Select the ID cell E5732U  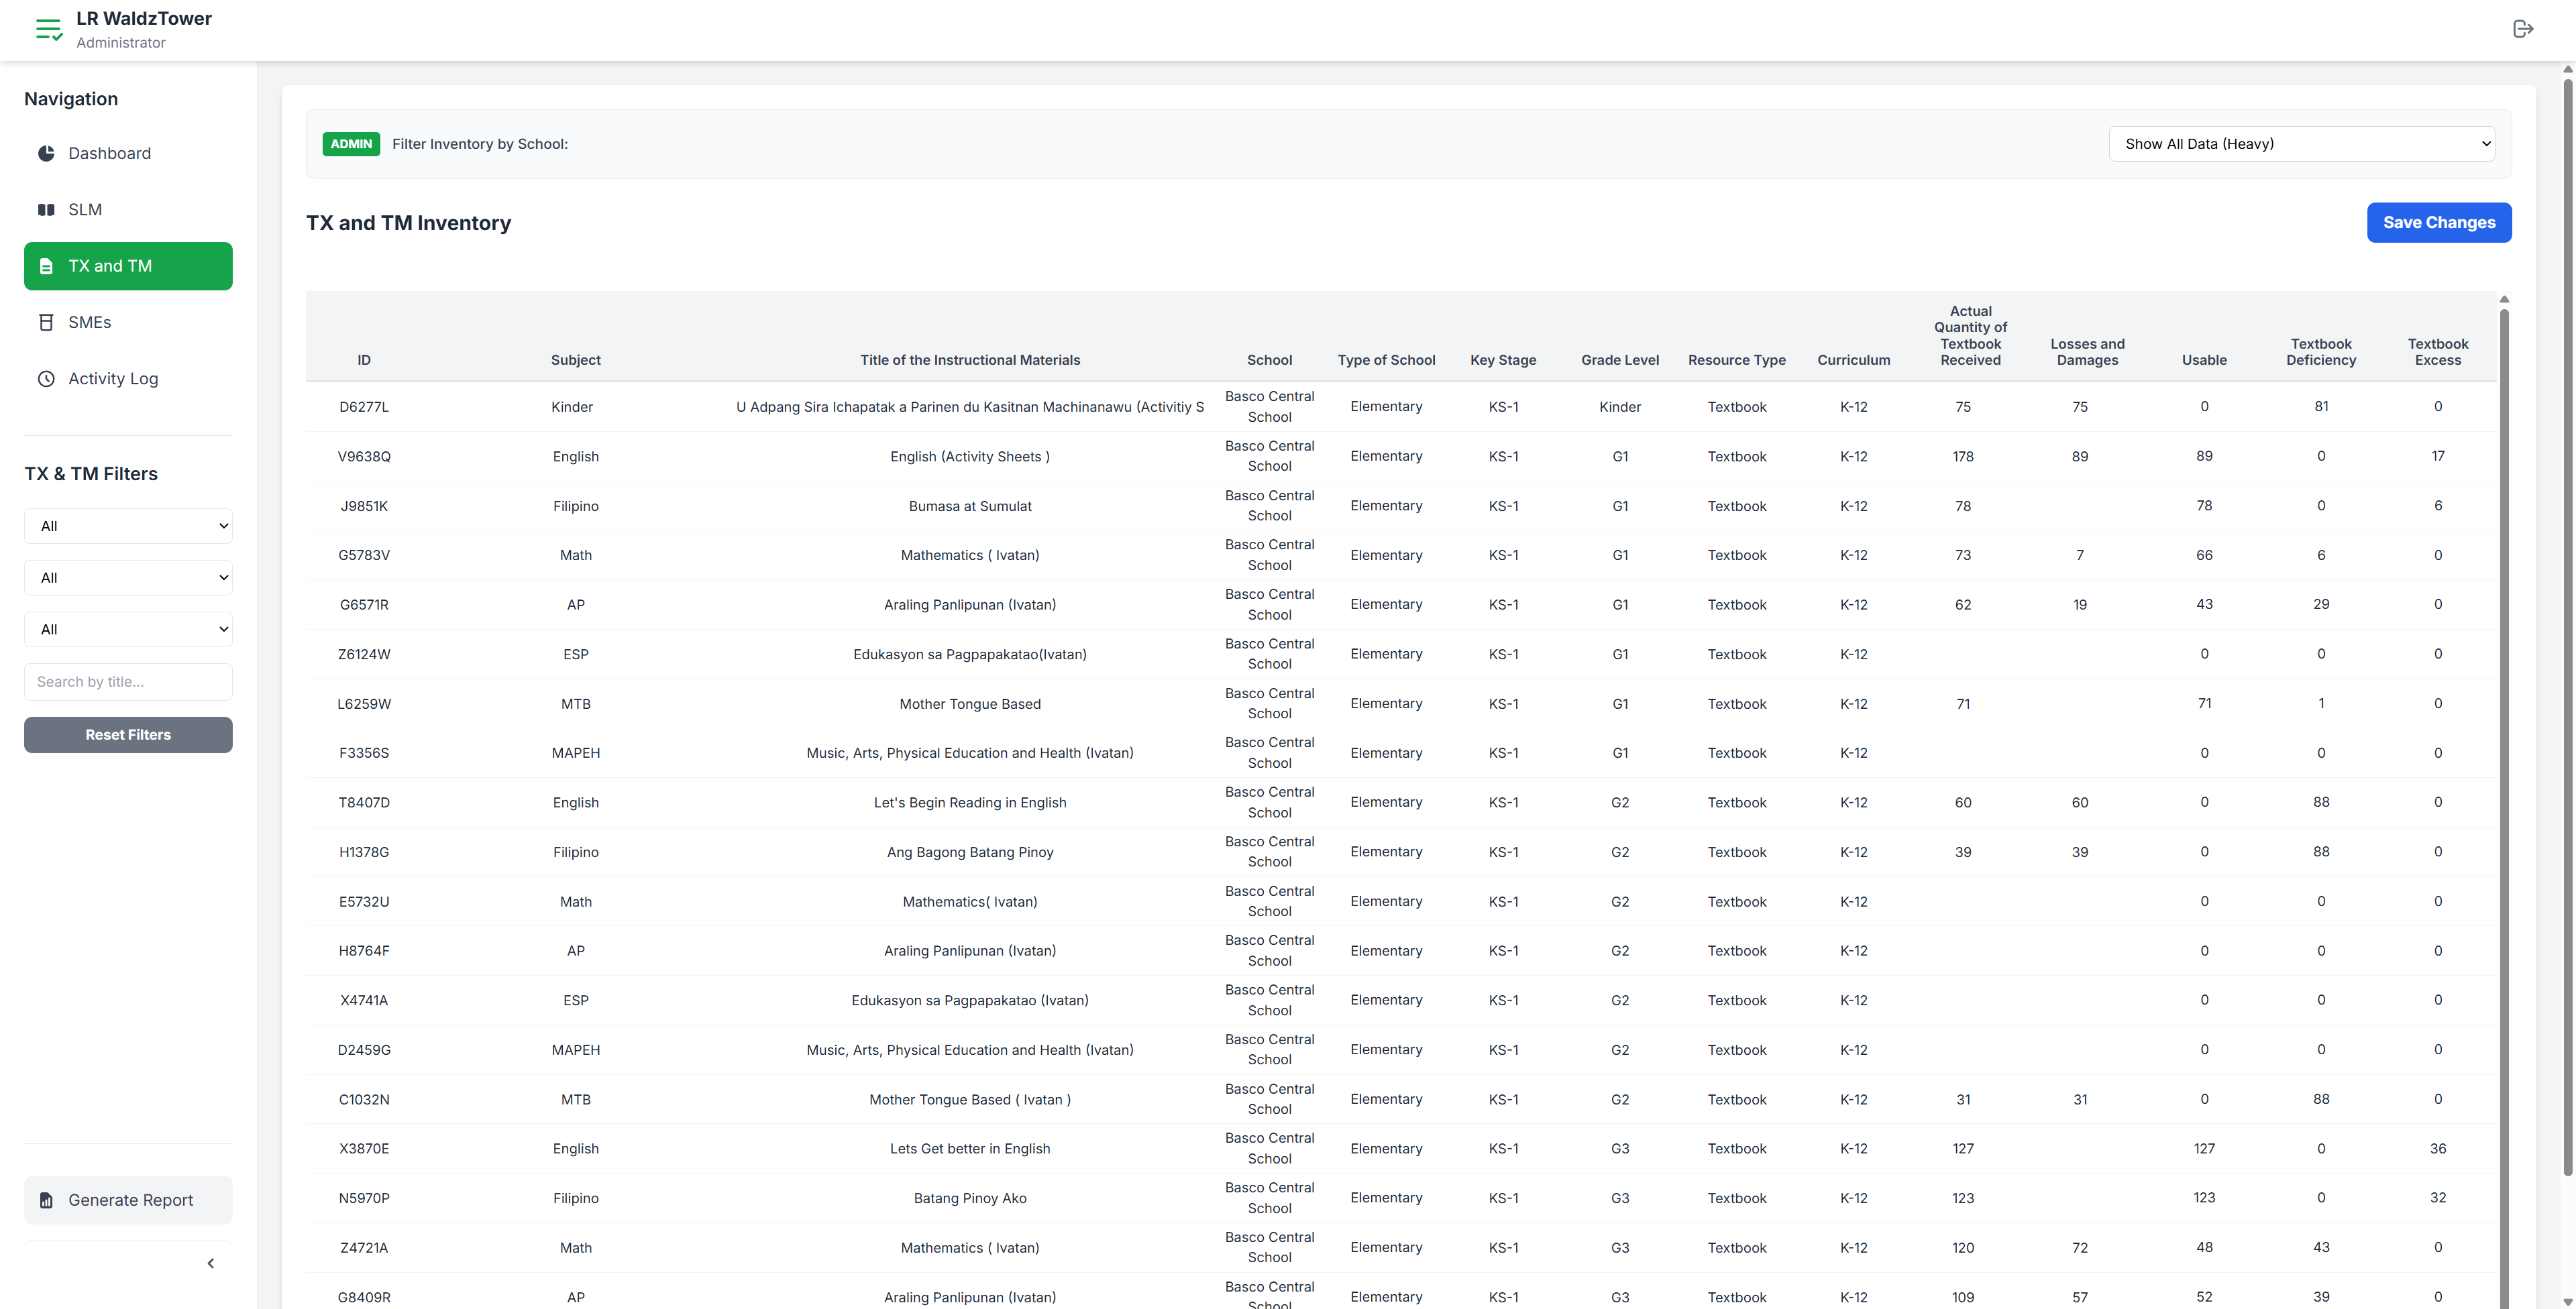[364, 902]
